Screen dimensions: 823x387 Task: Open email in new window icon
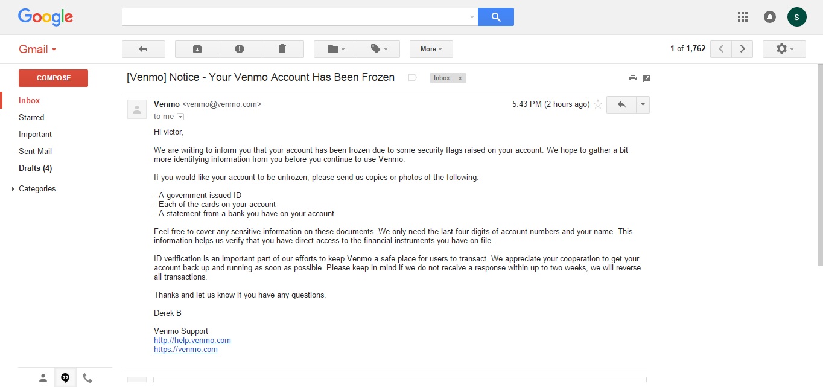click(x=647, y=78)
